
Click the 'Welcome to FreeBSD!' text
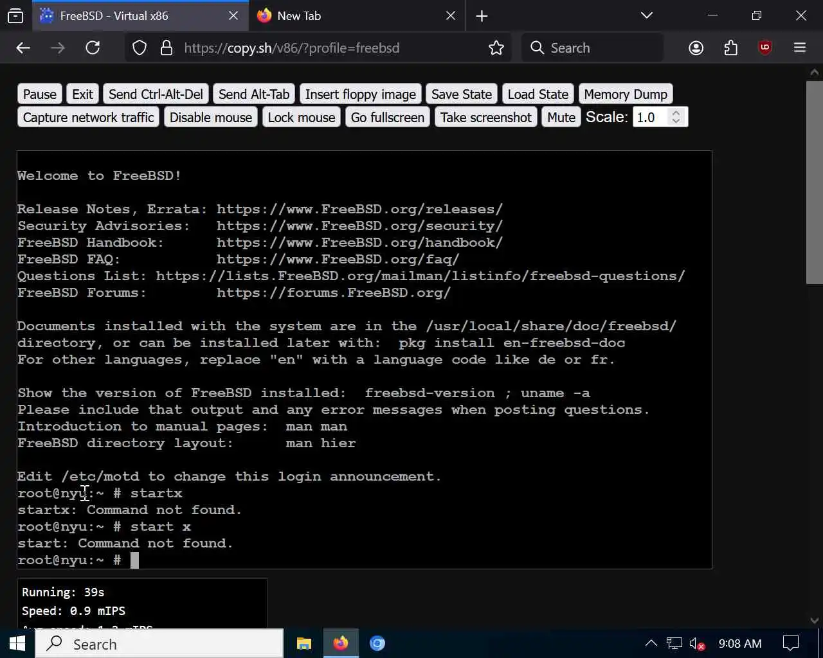[x=99, y=175]
